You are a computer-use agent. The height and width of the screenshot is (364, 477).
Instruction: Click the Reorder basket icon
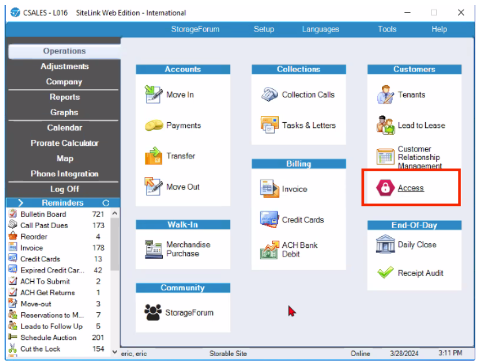13,236
